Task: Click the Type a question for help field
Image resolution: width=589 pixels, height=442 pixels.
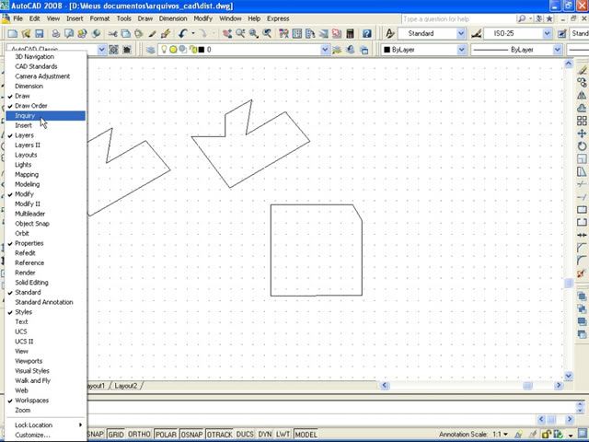Action: click(x=457, y=18)
